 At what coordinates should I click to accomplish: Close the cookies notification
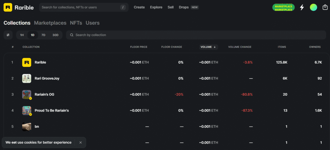(80, 142)
